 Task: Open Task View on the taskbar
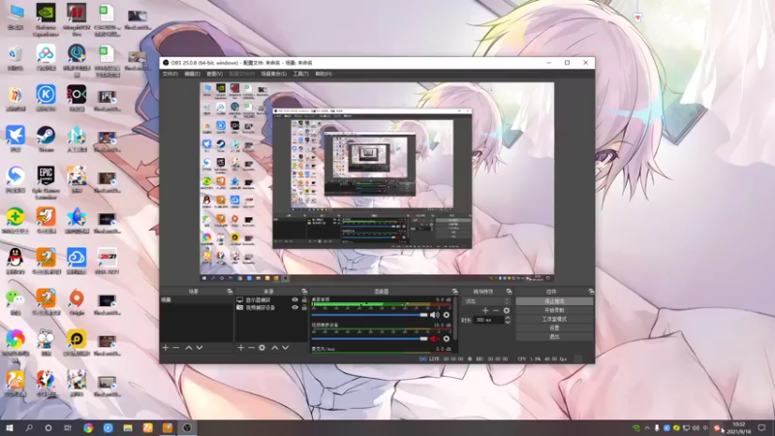tap(68, 428)
